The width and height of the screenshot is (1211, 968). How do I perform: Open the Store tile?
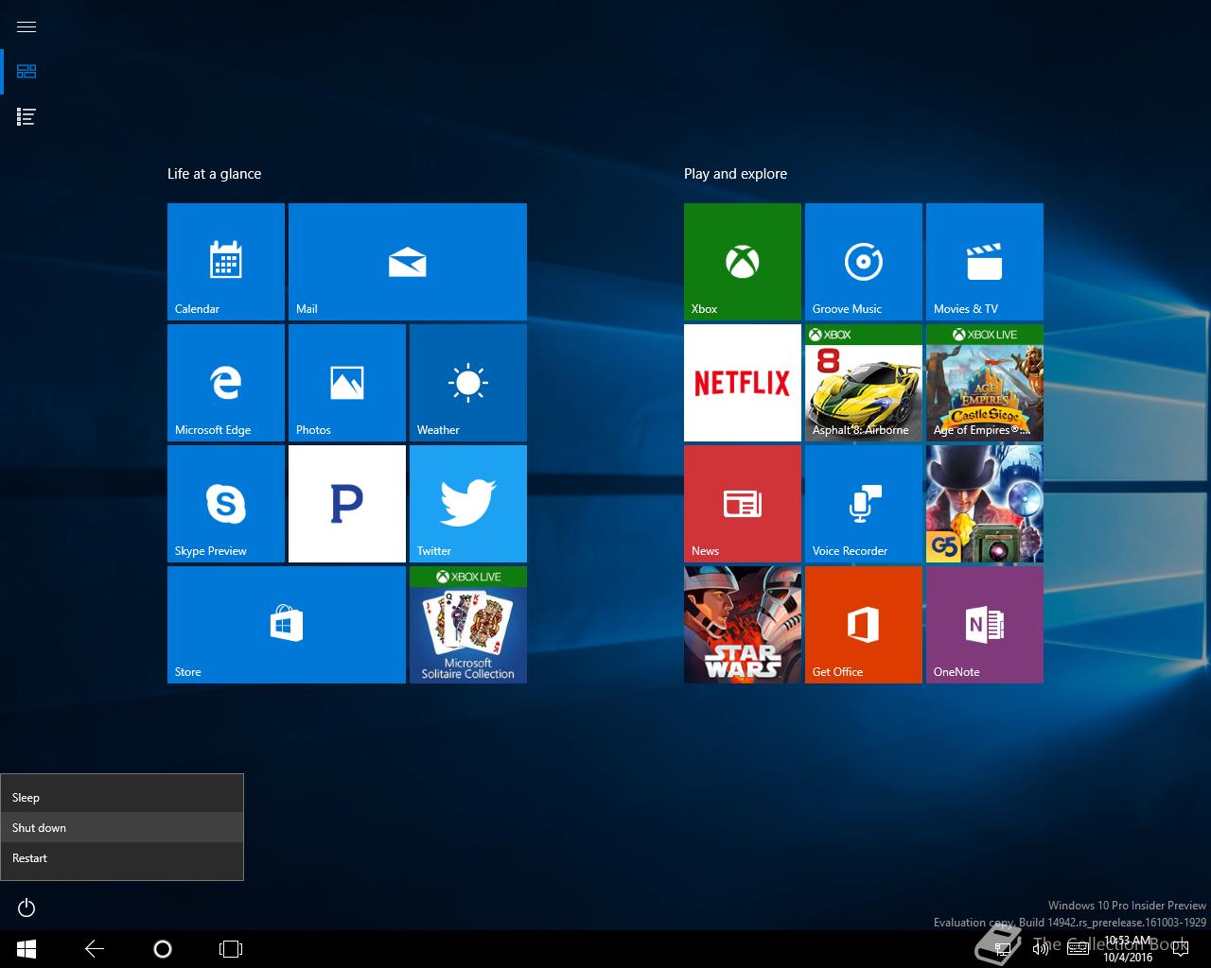(x=287, y=625)
